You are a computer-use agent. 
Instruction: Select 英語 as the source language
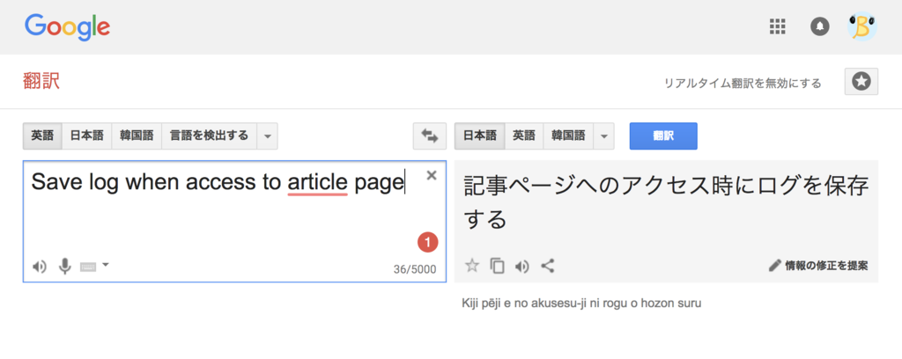point(42,136)
